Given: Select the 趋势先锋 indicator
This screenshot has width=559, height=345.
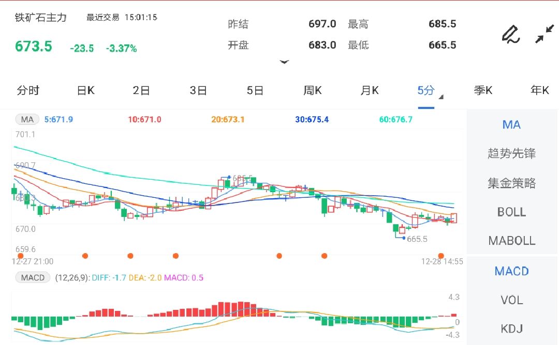Looking at the screenshot, I should (x=511, y=154).
